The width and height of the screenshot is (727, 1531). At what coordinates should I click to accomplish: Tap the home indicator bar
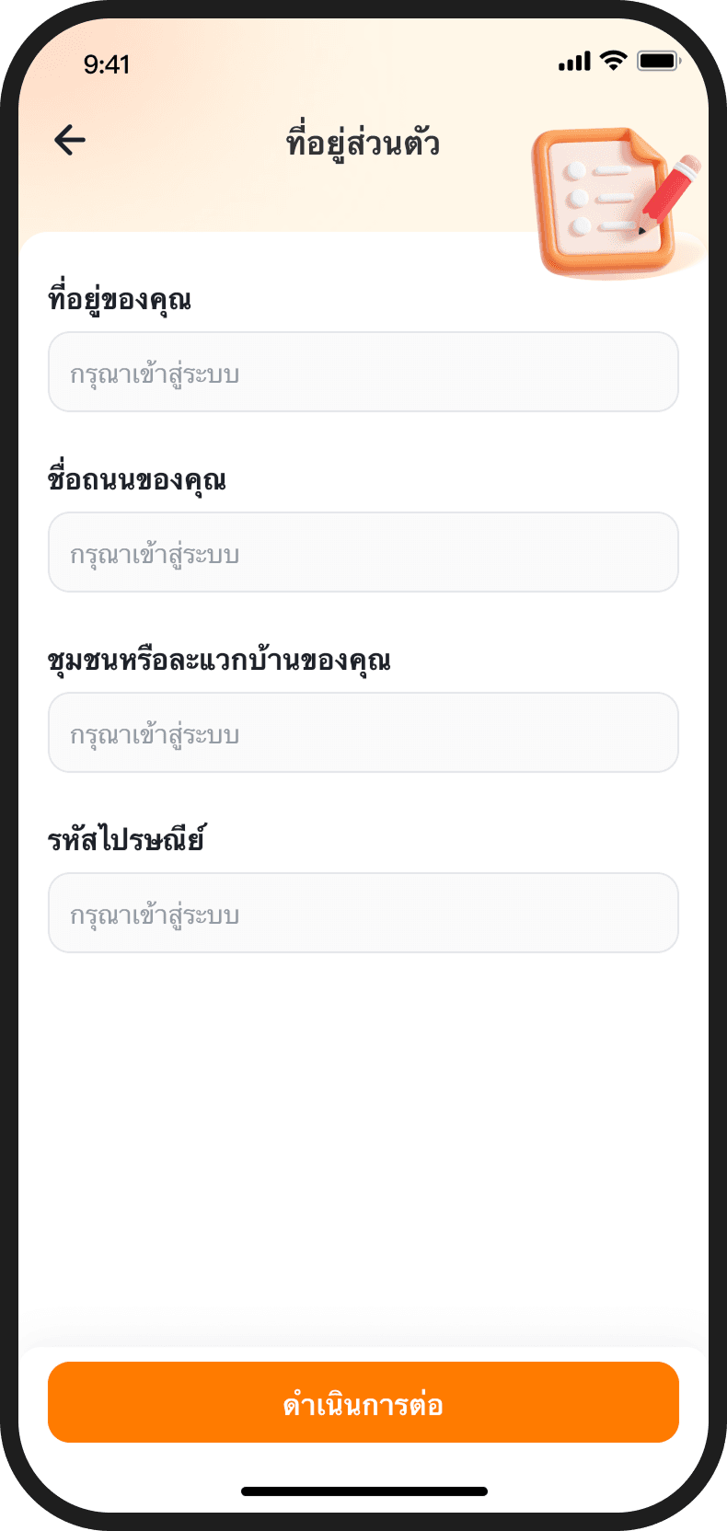click(363, 1491)
